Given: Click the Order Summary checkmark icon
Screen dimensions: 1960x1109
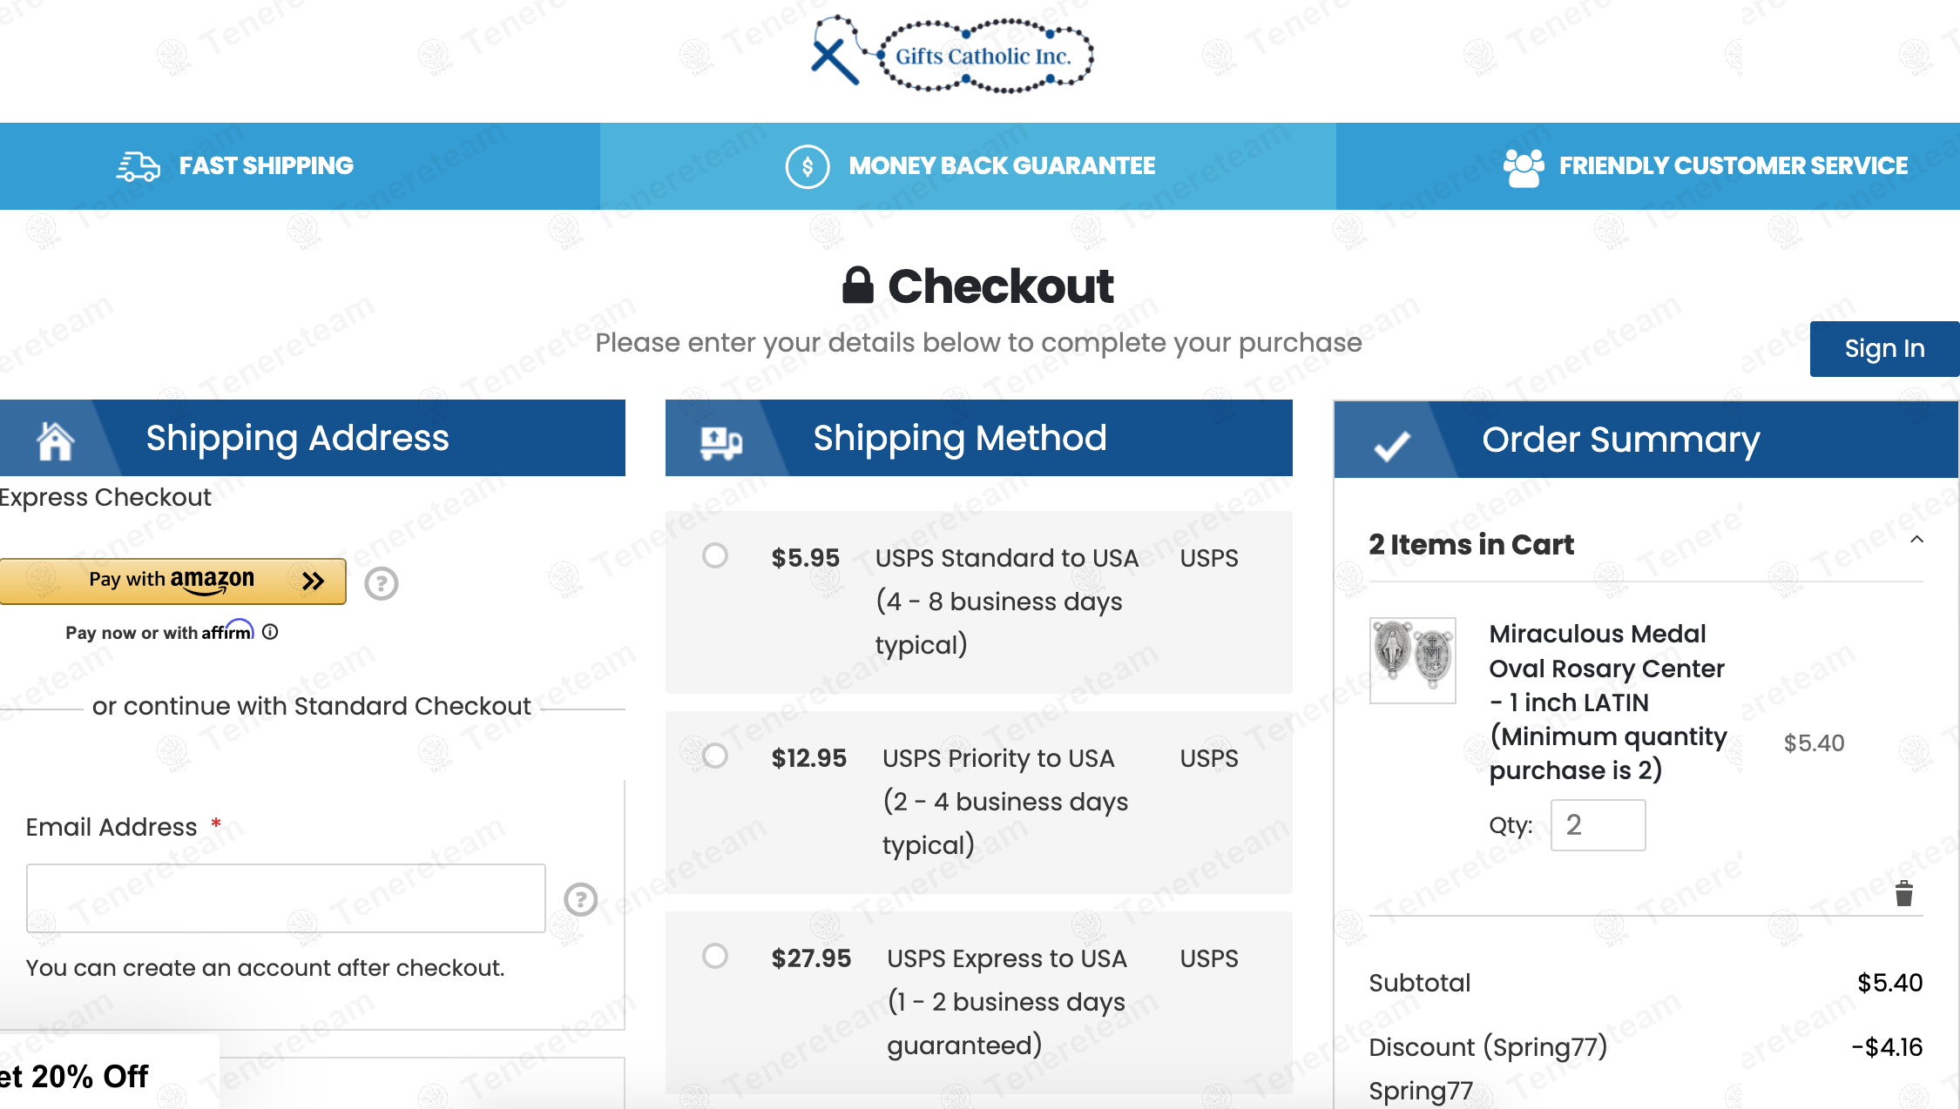Looking at the screenshot, I should point(1392,446).
